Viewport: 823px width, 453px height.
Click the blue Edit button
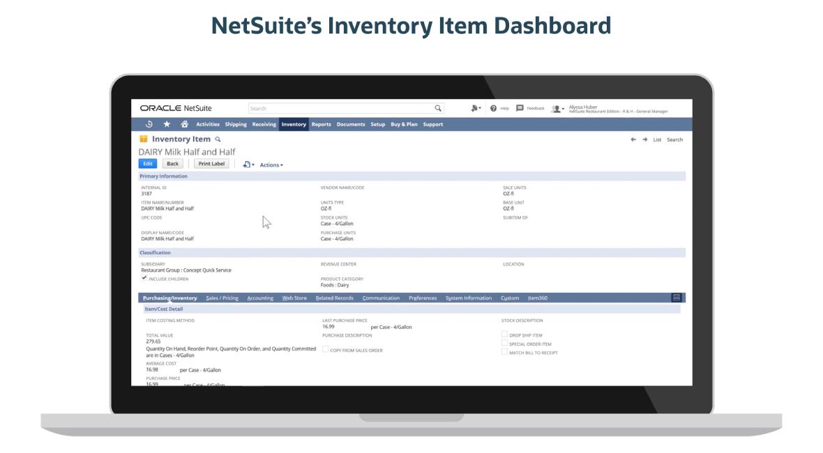[x=148, y=164]
